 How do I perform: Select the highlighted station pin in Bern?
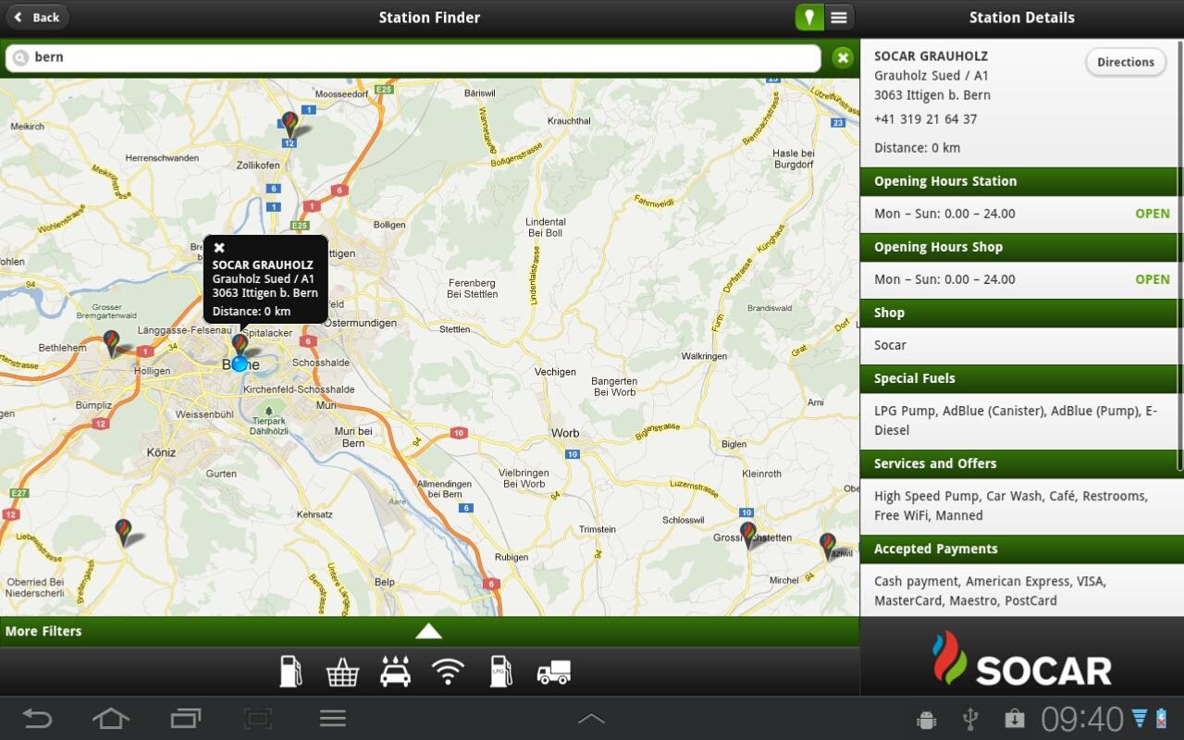(240, 344)
